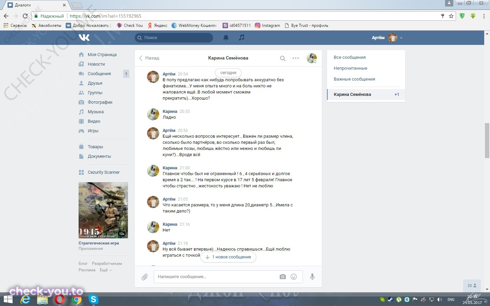Jump to 1 новое сообщение
490x306 pixels.
tap(228, 257)
